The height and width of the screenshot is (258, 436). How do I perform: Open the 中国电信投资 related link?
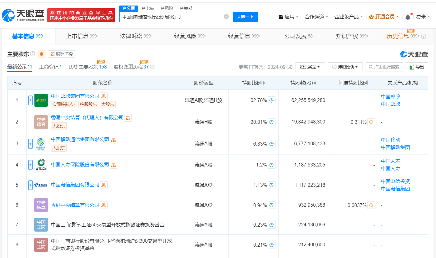[395, 181]
